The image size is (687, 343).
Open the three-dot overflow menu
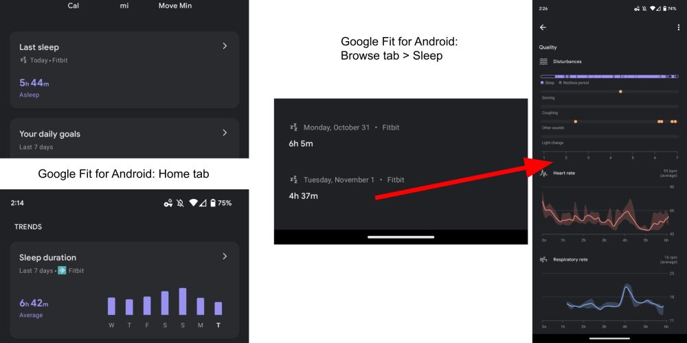pyautogui.click(x=679, y=27)
